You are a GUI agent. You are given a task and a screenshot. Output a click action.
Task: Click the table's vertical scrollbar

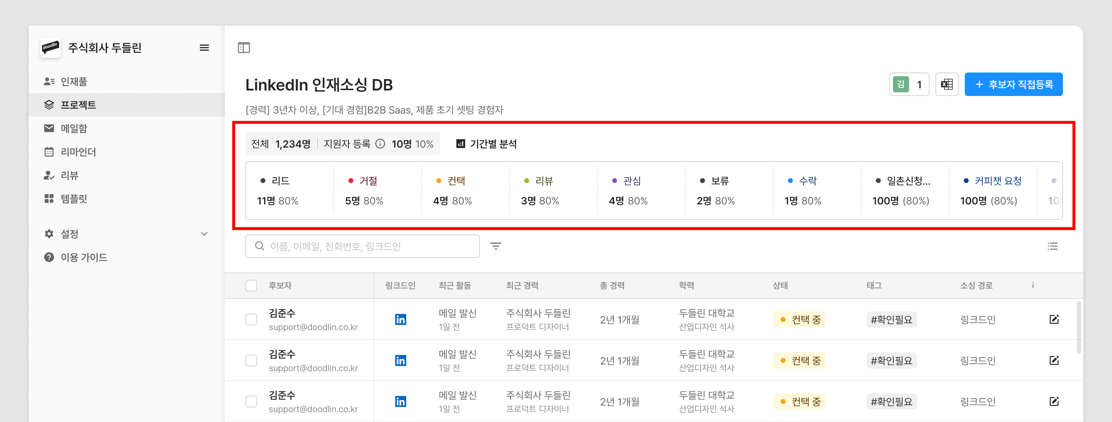(x=1079, y=328)
